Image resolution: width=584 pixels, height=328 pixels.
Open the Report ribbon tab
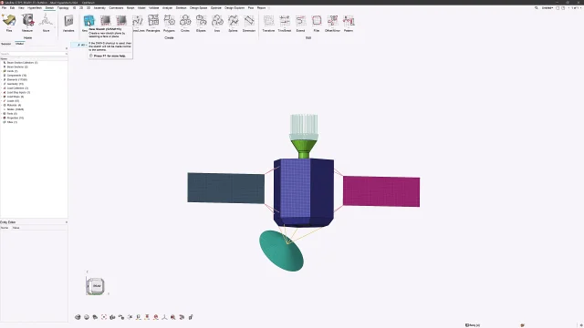pyautogui.click(x=262, y=8)
